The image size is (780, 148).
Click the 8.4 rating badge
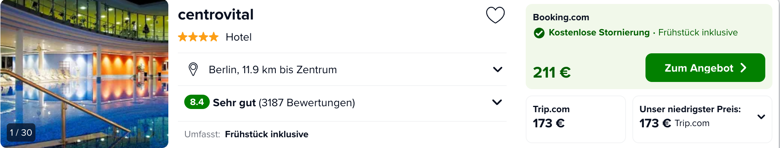point(197,102)
